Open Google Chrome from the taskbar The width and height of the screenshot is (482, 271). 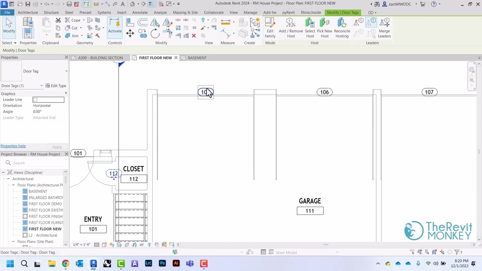tap(66, 263)
